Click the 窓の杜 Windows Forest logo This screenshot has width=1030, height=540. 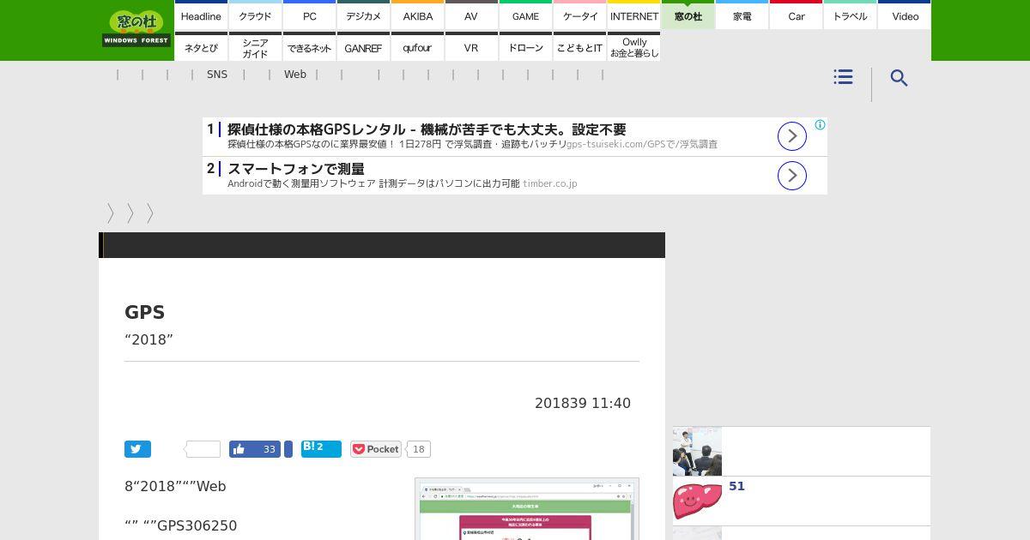[x=136, y=29]
